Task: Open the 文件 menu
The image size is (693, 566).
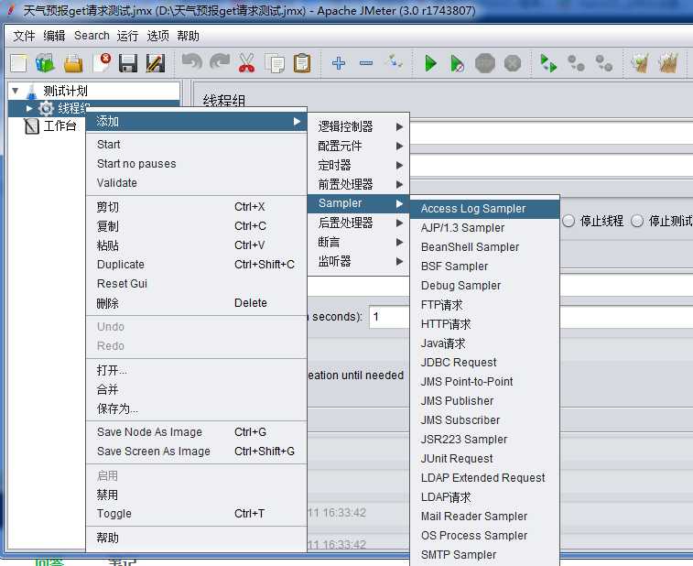Action: coord(24,36)
